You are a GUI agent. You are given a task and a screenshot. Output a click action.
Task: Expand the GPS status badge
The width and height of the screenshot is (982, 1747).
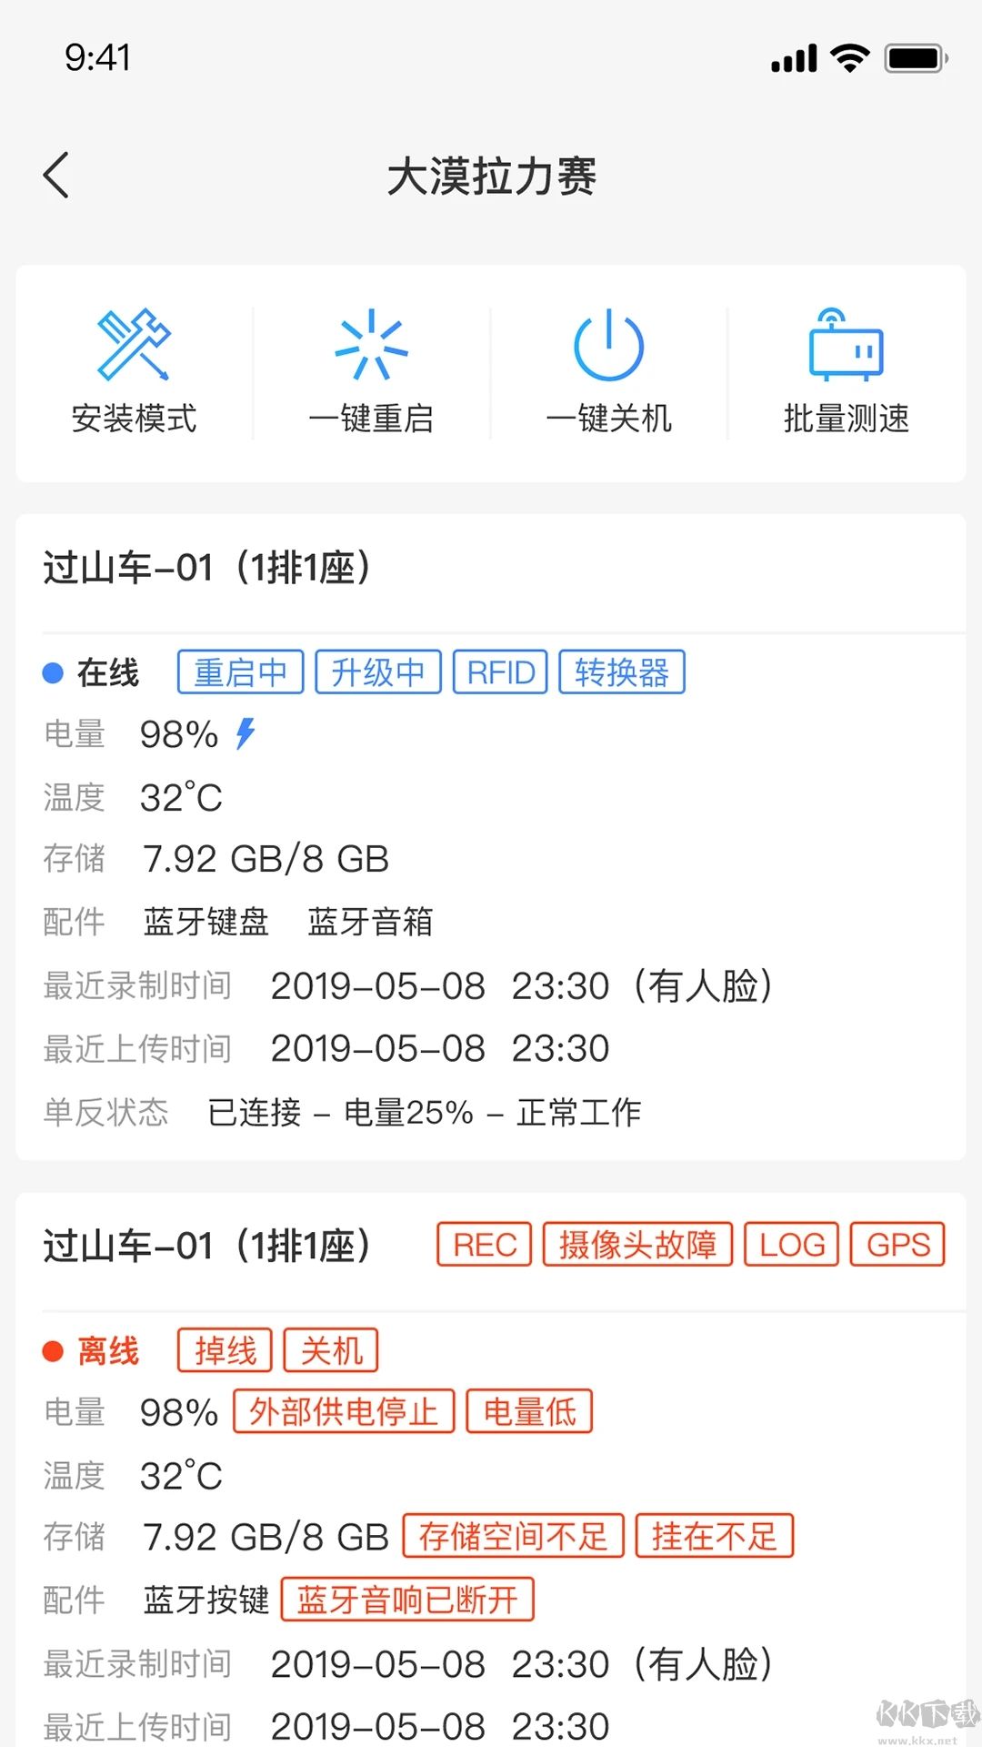click(x=897, y=1245)
